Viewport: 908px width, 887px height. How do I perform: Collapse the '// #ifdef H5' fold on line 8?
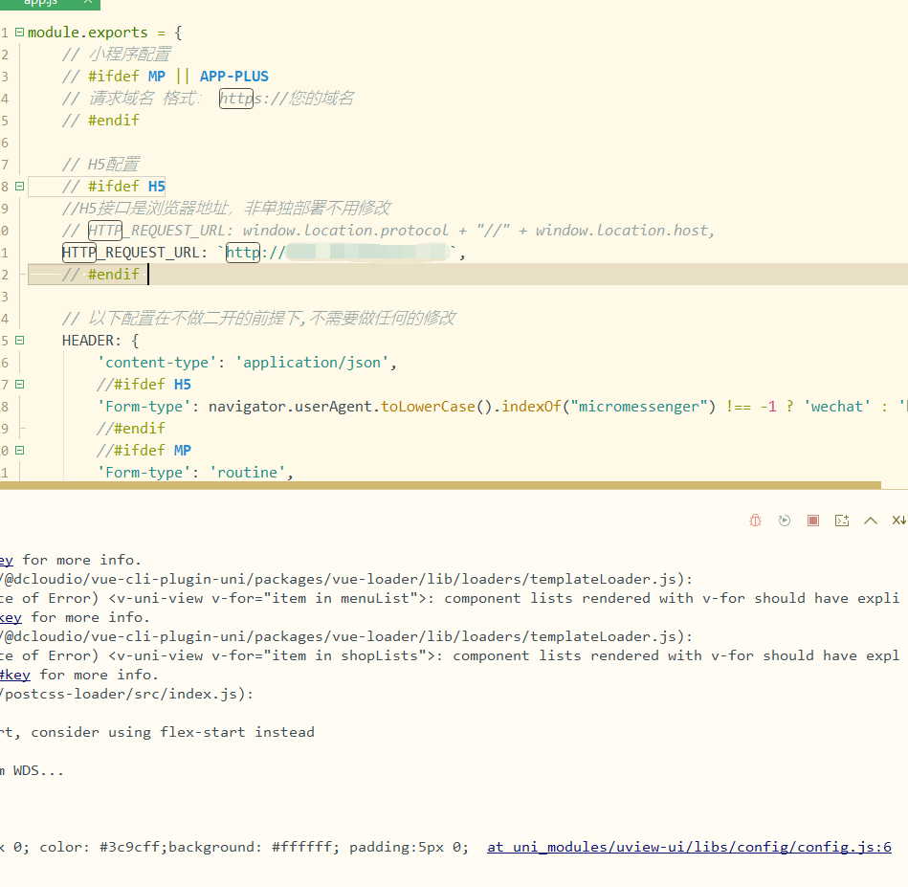tap(20, 187)
